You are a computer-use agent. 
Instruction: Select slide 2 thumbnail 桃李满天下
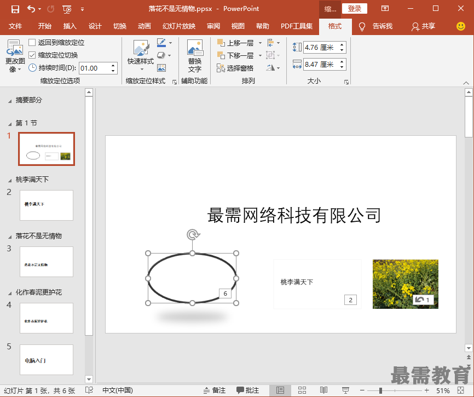click(47, 205)
